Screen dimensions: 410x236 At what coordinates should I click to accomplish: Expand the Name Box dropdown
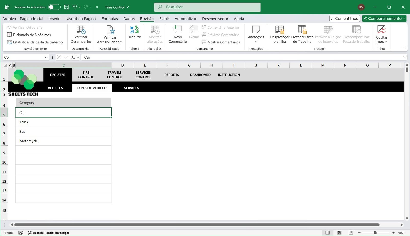tap(46, 57)
